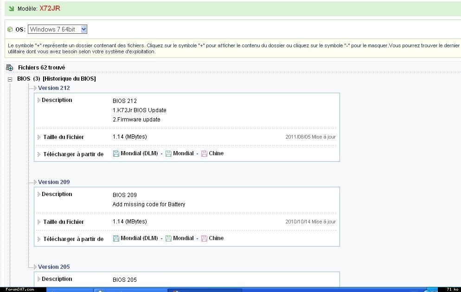The image size is (461, 292).
Task: Download BIOS 209 from Mondial (DLM)
Action: (139, 238)
